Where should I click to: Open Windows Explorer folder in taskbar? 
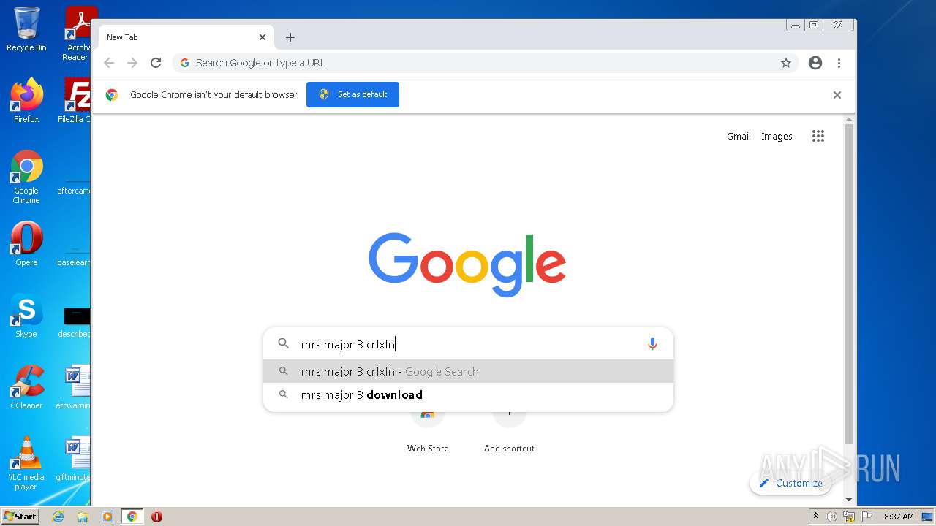83,517
